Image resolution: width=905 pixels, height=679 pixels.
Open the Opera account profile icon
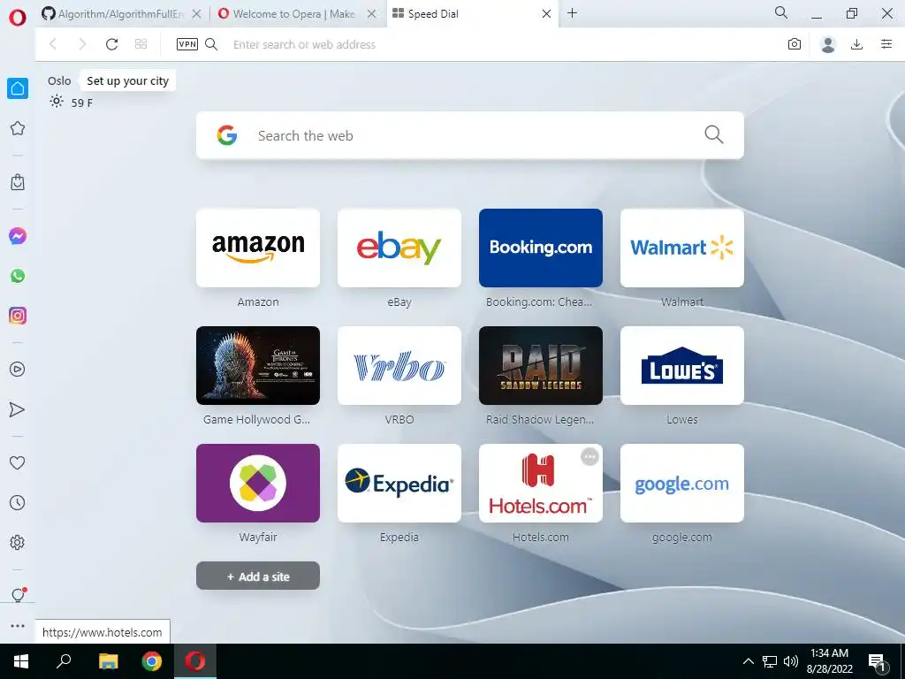tap(827, 44)
